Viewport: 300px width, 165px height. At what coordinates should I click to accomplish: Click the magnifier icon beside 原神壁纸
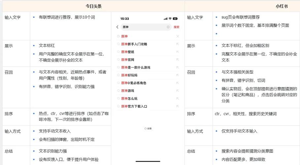tap(118, 52)
